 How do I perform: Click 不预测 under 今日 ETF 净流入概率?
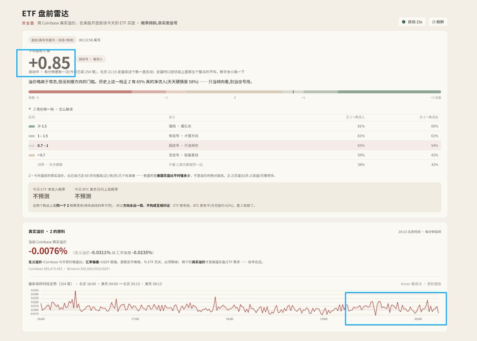coord(42,196)
